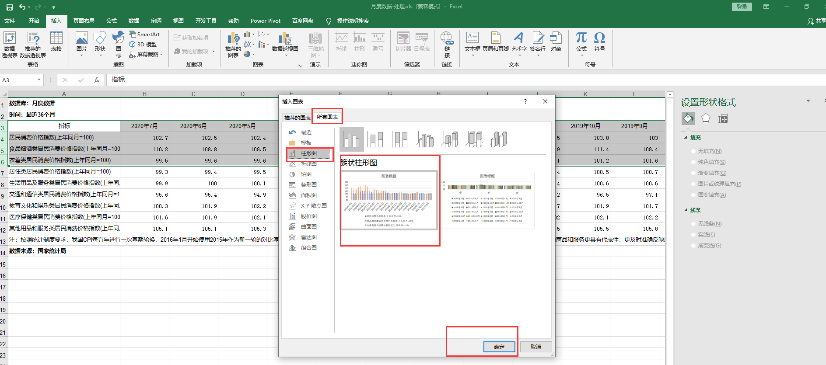The image size is (826, 365).
Task: Insert a Link (链接) from ribbon
Action: click(x=447, y=45)
